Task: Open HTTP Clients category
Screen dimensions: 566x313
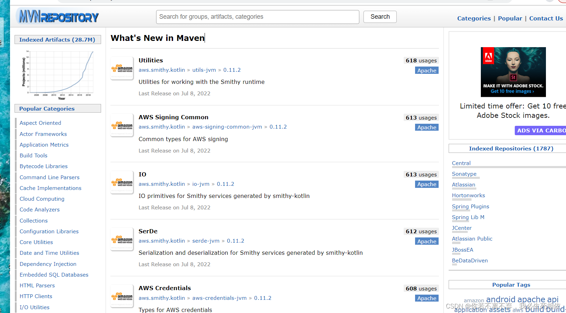Action: (36, 296)
